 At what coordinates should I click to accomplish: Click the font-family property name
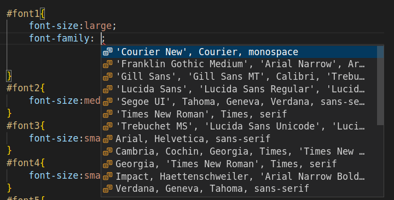[x=59, y=38]
